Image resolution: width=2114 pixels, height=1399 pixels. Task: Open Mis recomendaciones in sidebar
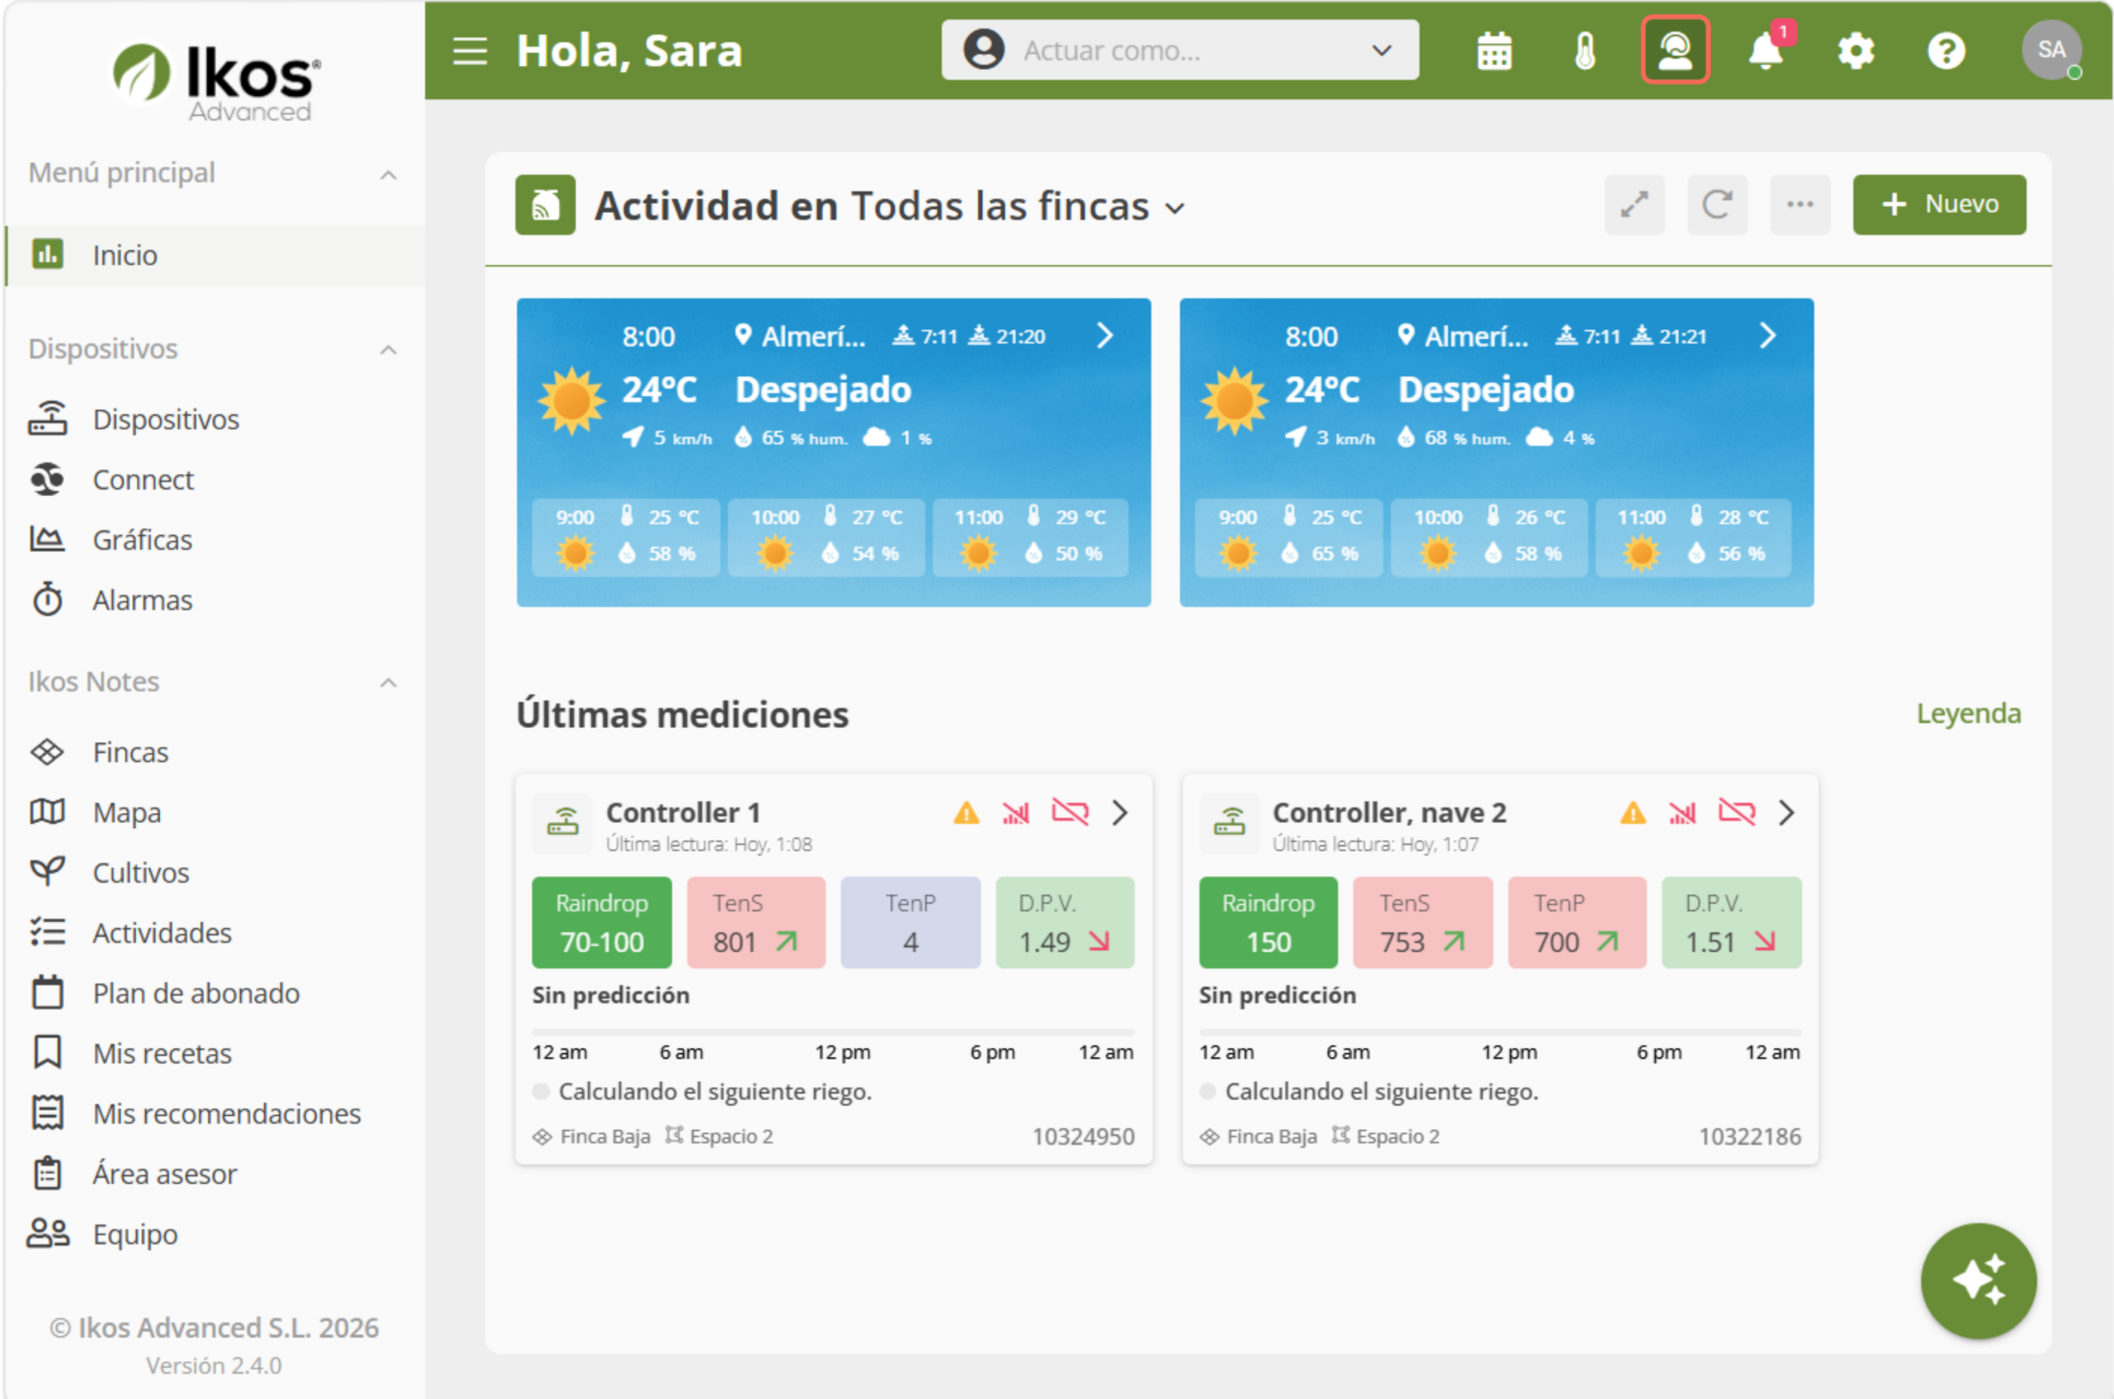(216, 1113)
